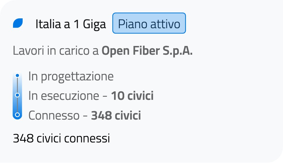The width and height of the screenshot is (283, 163).
Task: Click the bold 348 civici count
Action: click(x=116, y=116)
